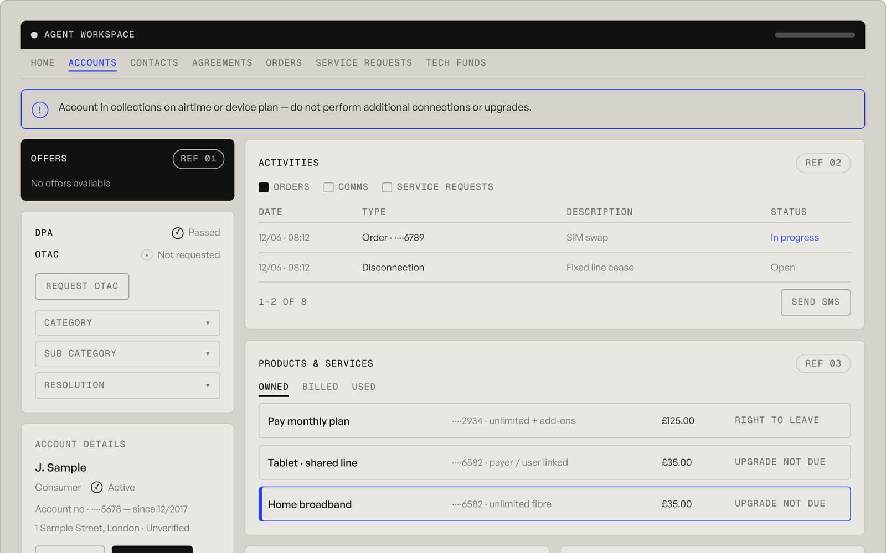The width and height of the screenshot is (886, 553).
Task: Click the SIM swap description
Action: (587, 238)
